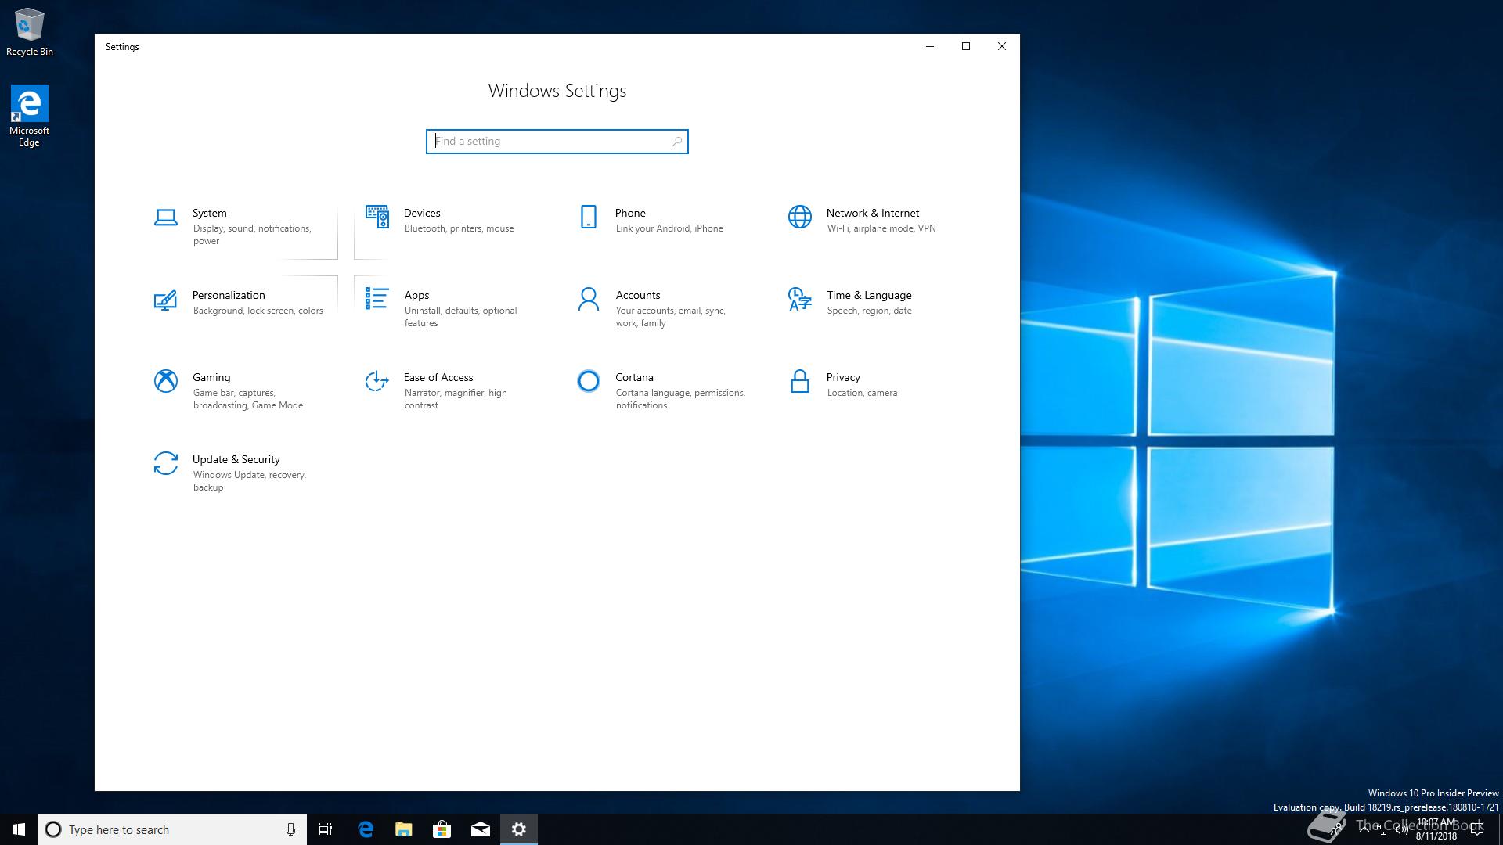Open the Ease of Access icon
1503x845 pixels.
tap(377, 381)
